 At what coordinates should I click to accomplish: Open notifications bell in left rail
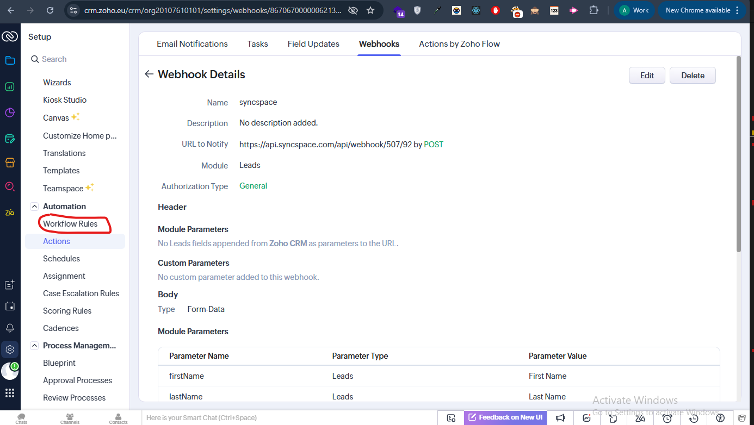10,328
